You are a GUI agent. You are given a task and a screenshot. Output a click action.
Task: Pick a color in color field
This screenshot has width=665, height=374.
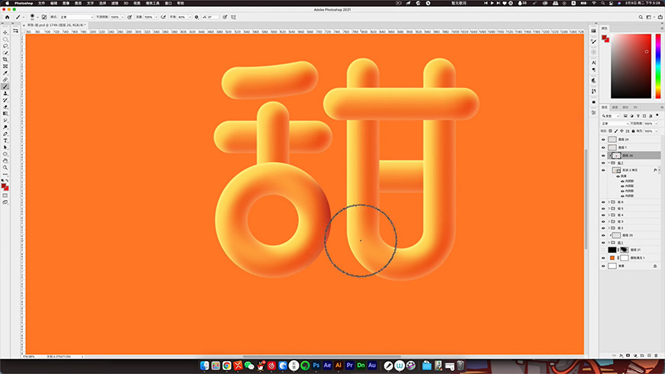[x=631, y=66]
